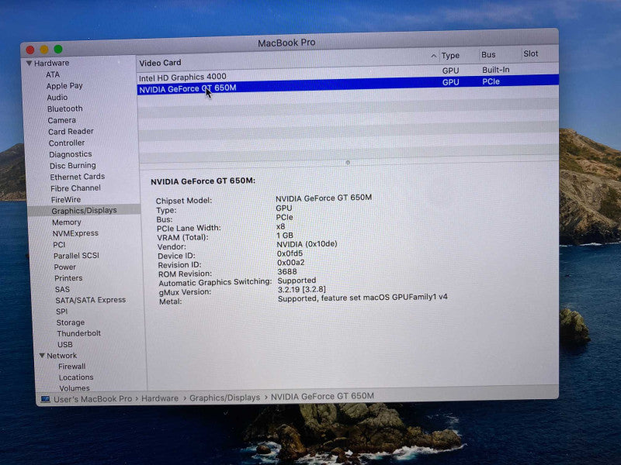The width and height of the screenshot is (621, 465).
Task: Click the VRAM value 1 GB
Action: tap(284, 236)
